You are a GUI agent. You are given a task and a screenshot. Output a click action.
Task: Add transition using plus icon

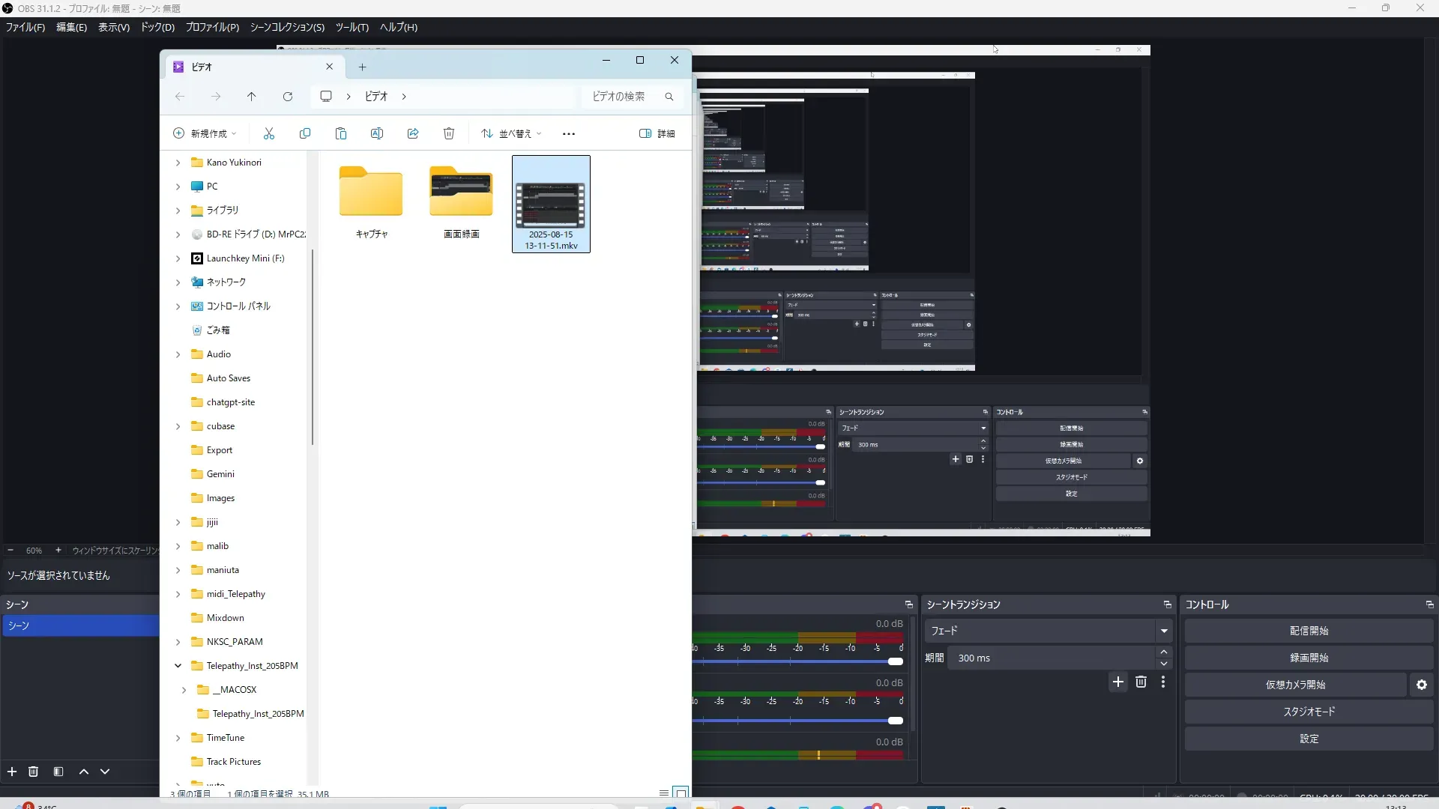pyautogui.click(x=1118, y=682)
